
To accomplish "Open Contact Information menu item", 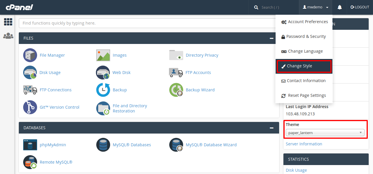I will click(304, 81).
